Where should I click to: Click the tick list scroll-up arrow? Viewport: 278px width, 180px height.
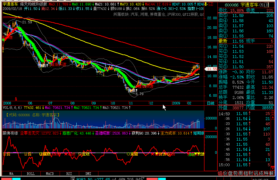273,118
